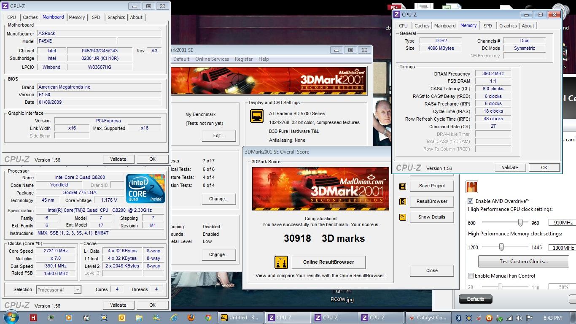Open the monitor application icon in taskbar

tap(51, 318)
